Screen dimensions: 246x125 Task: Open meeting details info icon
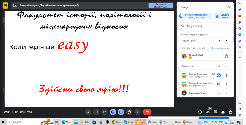click(x=200, y=112)
